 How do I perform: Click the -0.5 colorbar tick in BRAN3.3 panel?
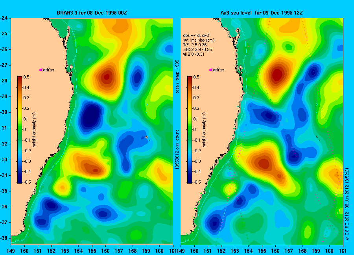pyautogui.click(x=27, y=182)
